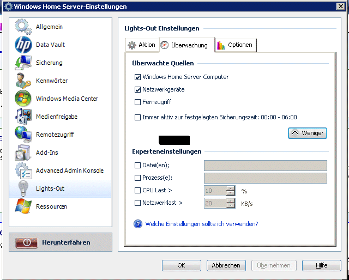This screenshot has width=349, height=280.
Task: Click the Kennwörter user-and-key icon
Action: tap(23, 81)
